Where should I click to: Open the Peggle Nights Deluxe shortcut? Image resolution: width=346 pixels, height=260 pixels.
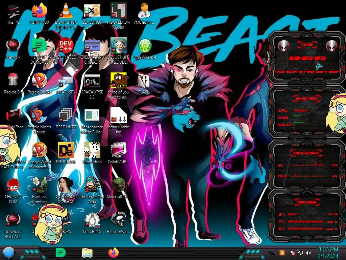(x=40, y=121)
